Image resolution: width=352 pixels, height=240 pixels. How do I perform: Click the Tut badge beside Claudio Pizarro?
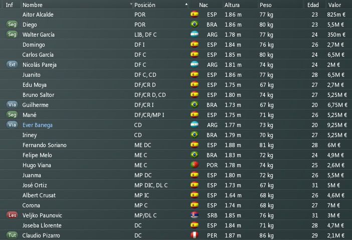(12, 235)
